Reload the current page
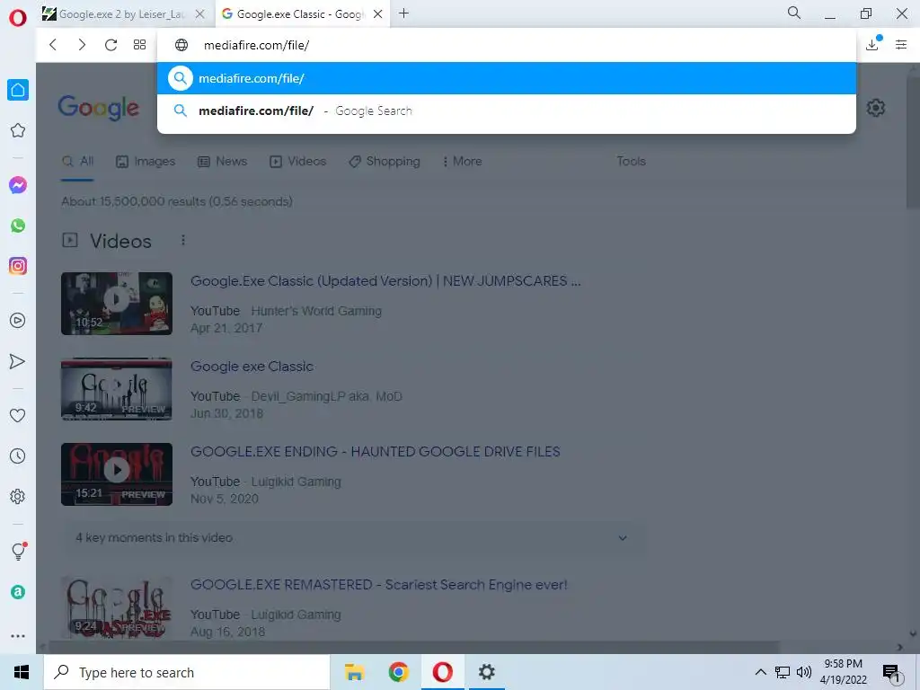 pyautogui.click(x=111, y=45)
